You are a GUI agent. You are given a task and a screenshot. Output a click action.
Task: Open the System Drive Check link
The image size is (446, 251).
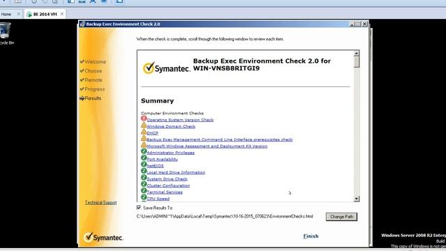tap(167, 178)
